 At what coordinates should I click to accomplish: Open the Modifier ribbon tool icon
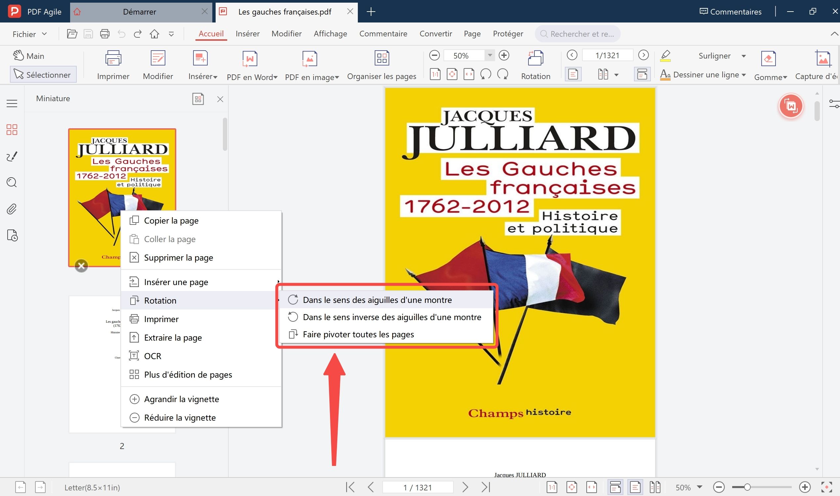(158, 58)
